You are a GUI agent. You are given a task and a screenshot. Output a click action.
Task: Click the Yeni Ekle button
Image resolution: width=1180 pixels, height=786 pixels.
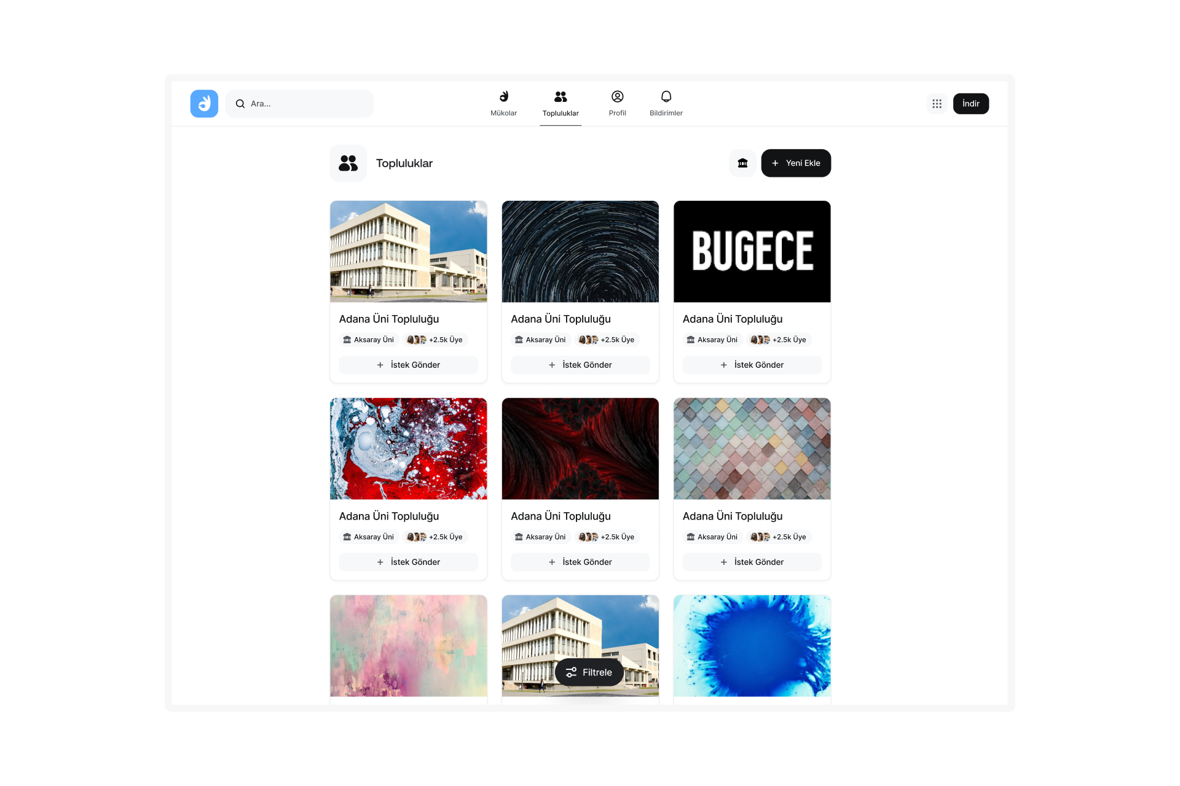796,163
